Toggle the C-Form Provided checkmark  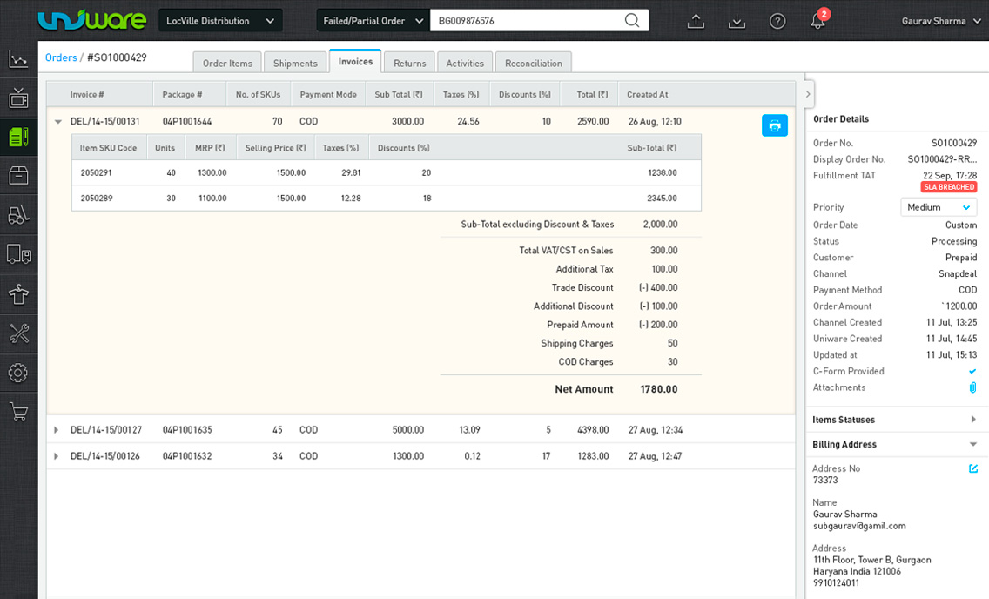[x=972, y=371]
